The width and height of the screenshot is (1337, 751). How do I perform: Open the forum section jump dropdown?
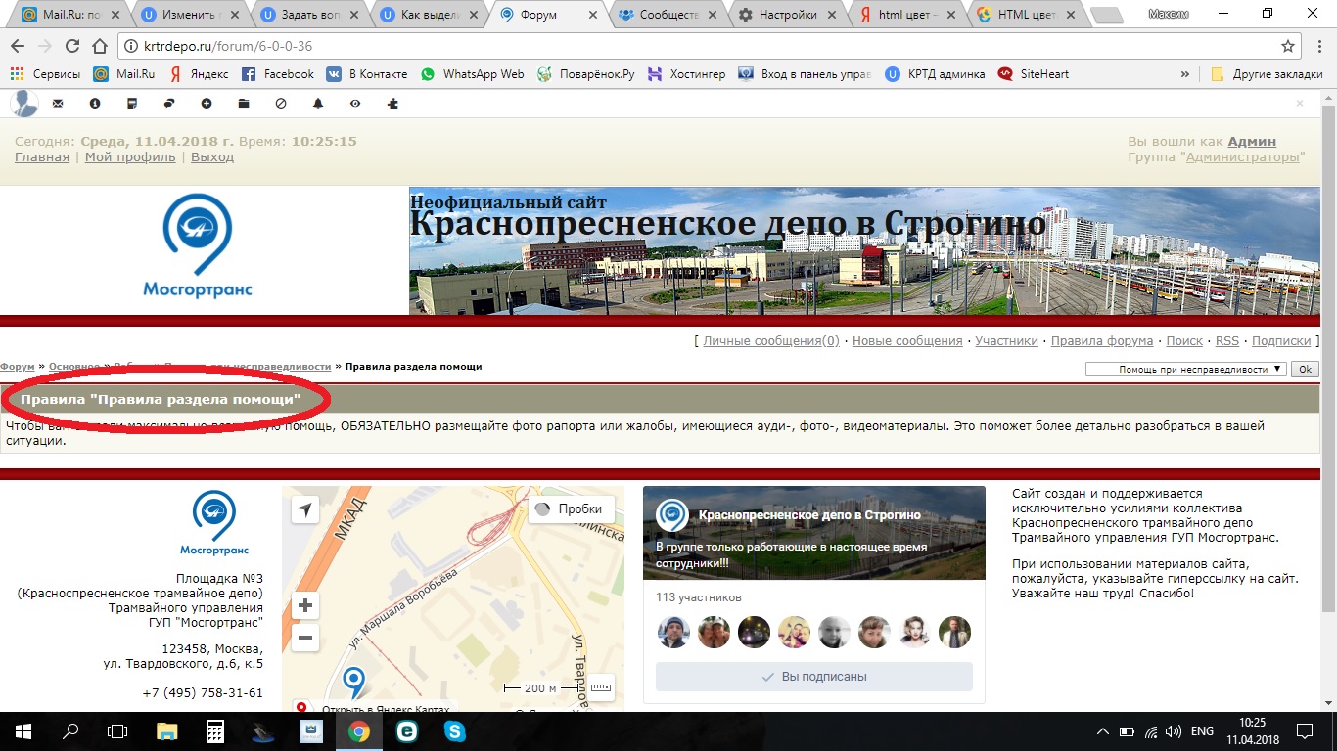point(1186,369)
